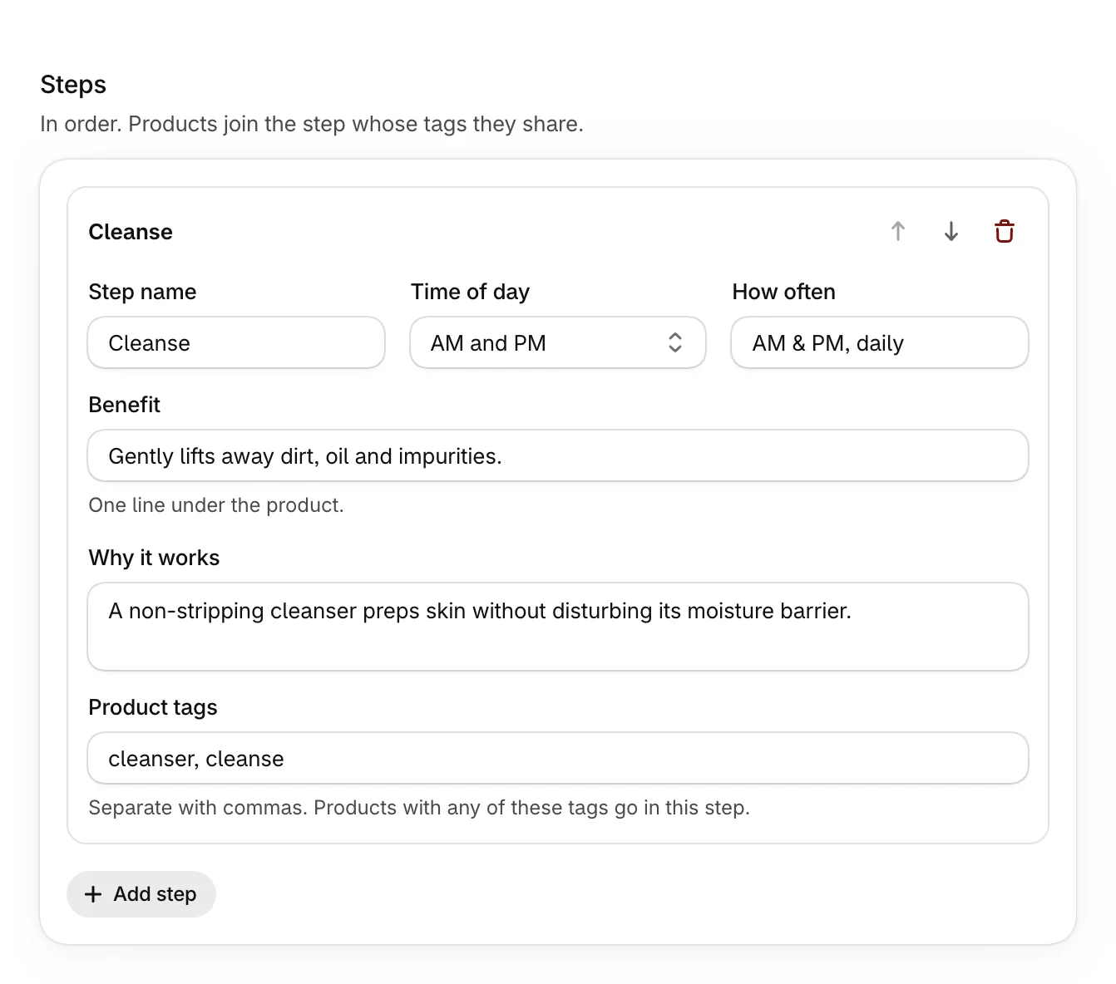Click the Steps section heading
The image size is (1116, 984).
(73, 85)
